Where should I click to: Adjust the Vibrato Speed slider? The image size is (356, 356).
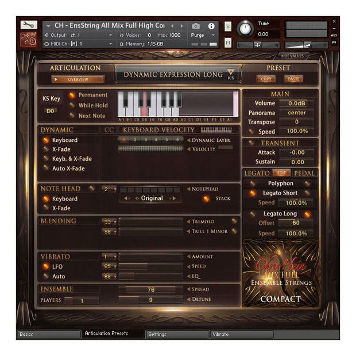(150, 266)
